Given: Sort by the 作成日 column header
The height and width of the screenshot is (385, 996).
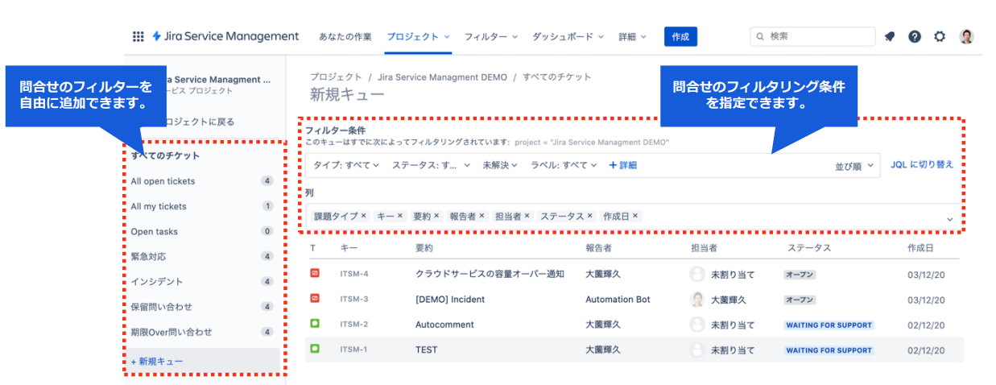Looking at the screenshot, I should tap(920, 248).
